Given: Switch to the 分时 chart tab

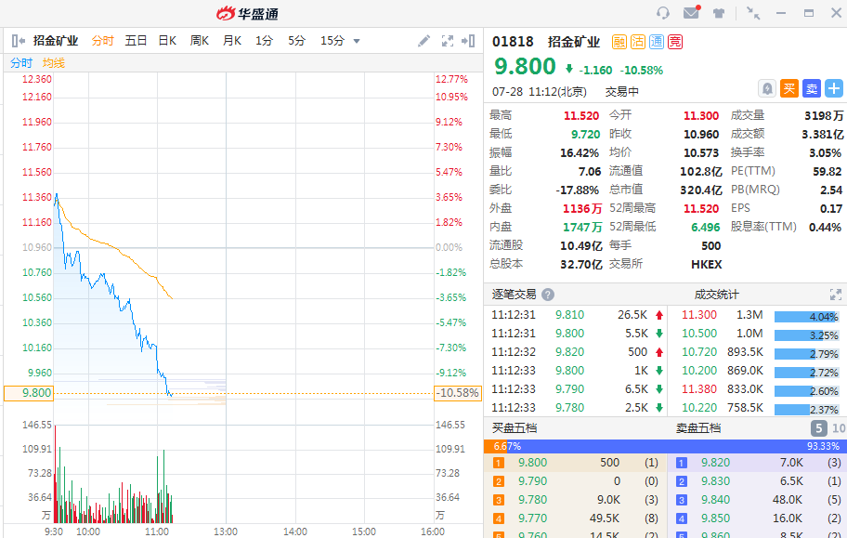Looking at the screenshot, I should click(x=103, y=41).
